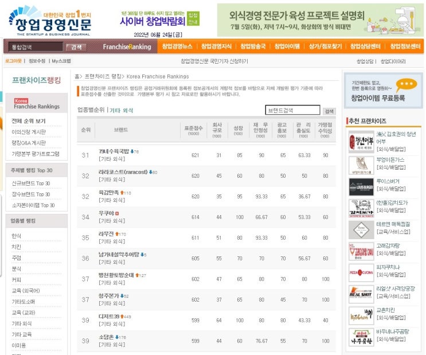Screen dimensions: 426x355
Task: Open 신규브랜드 Top 30 ranking
Action: pyautogui.click(x=31, y=183)
